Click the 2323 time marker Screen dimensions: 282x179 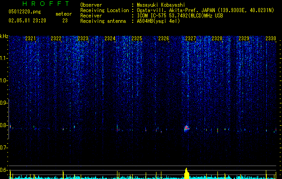pos(83,38)
